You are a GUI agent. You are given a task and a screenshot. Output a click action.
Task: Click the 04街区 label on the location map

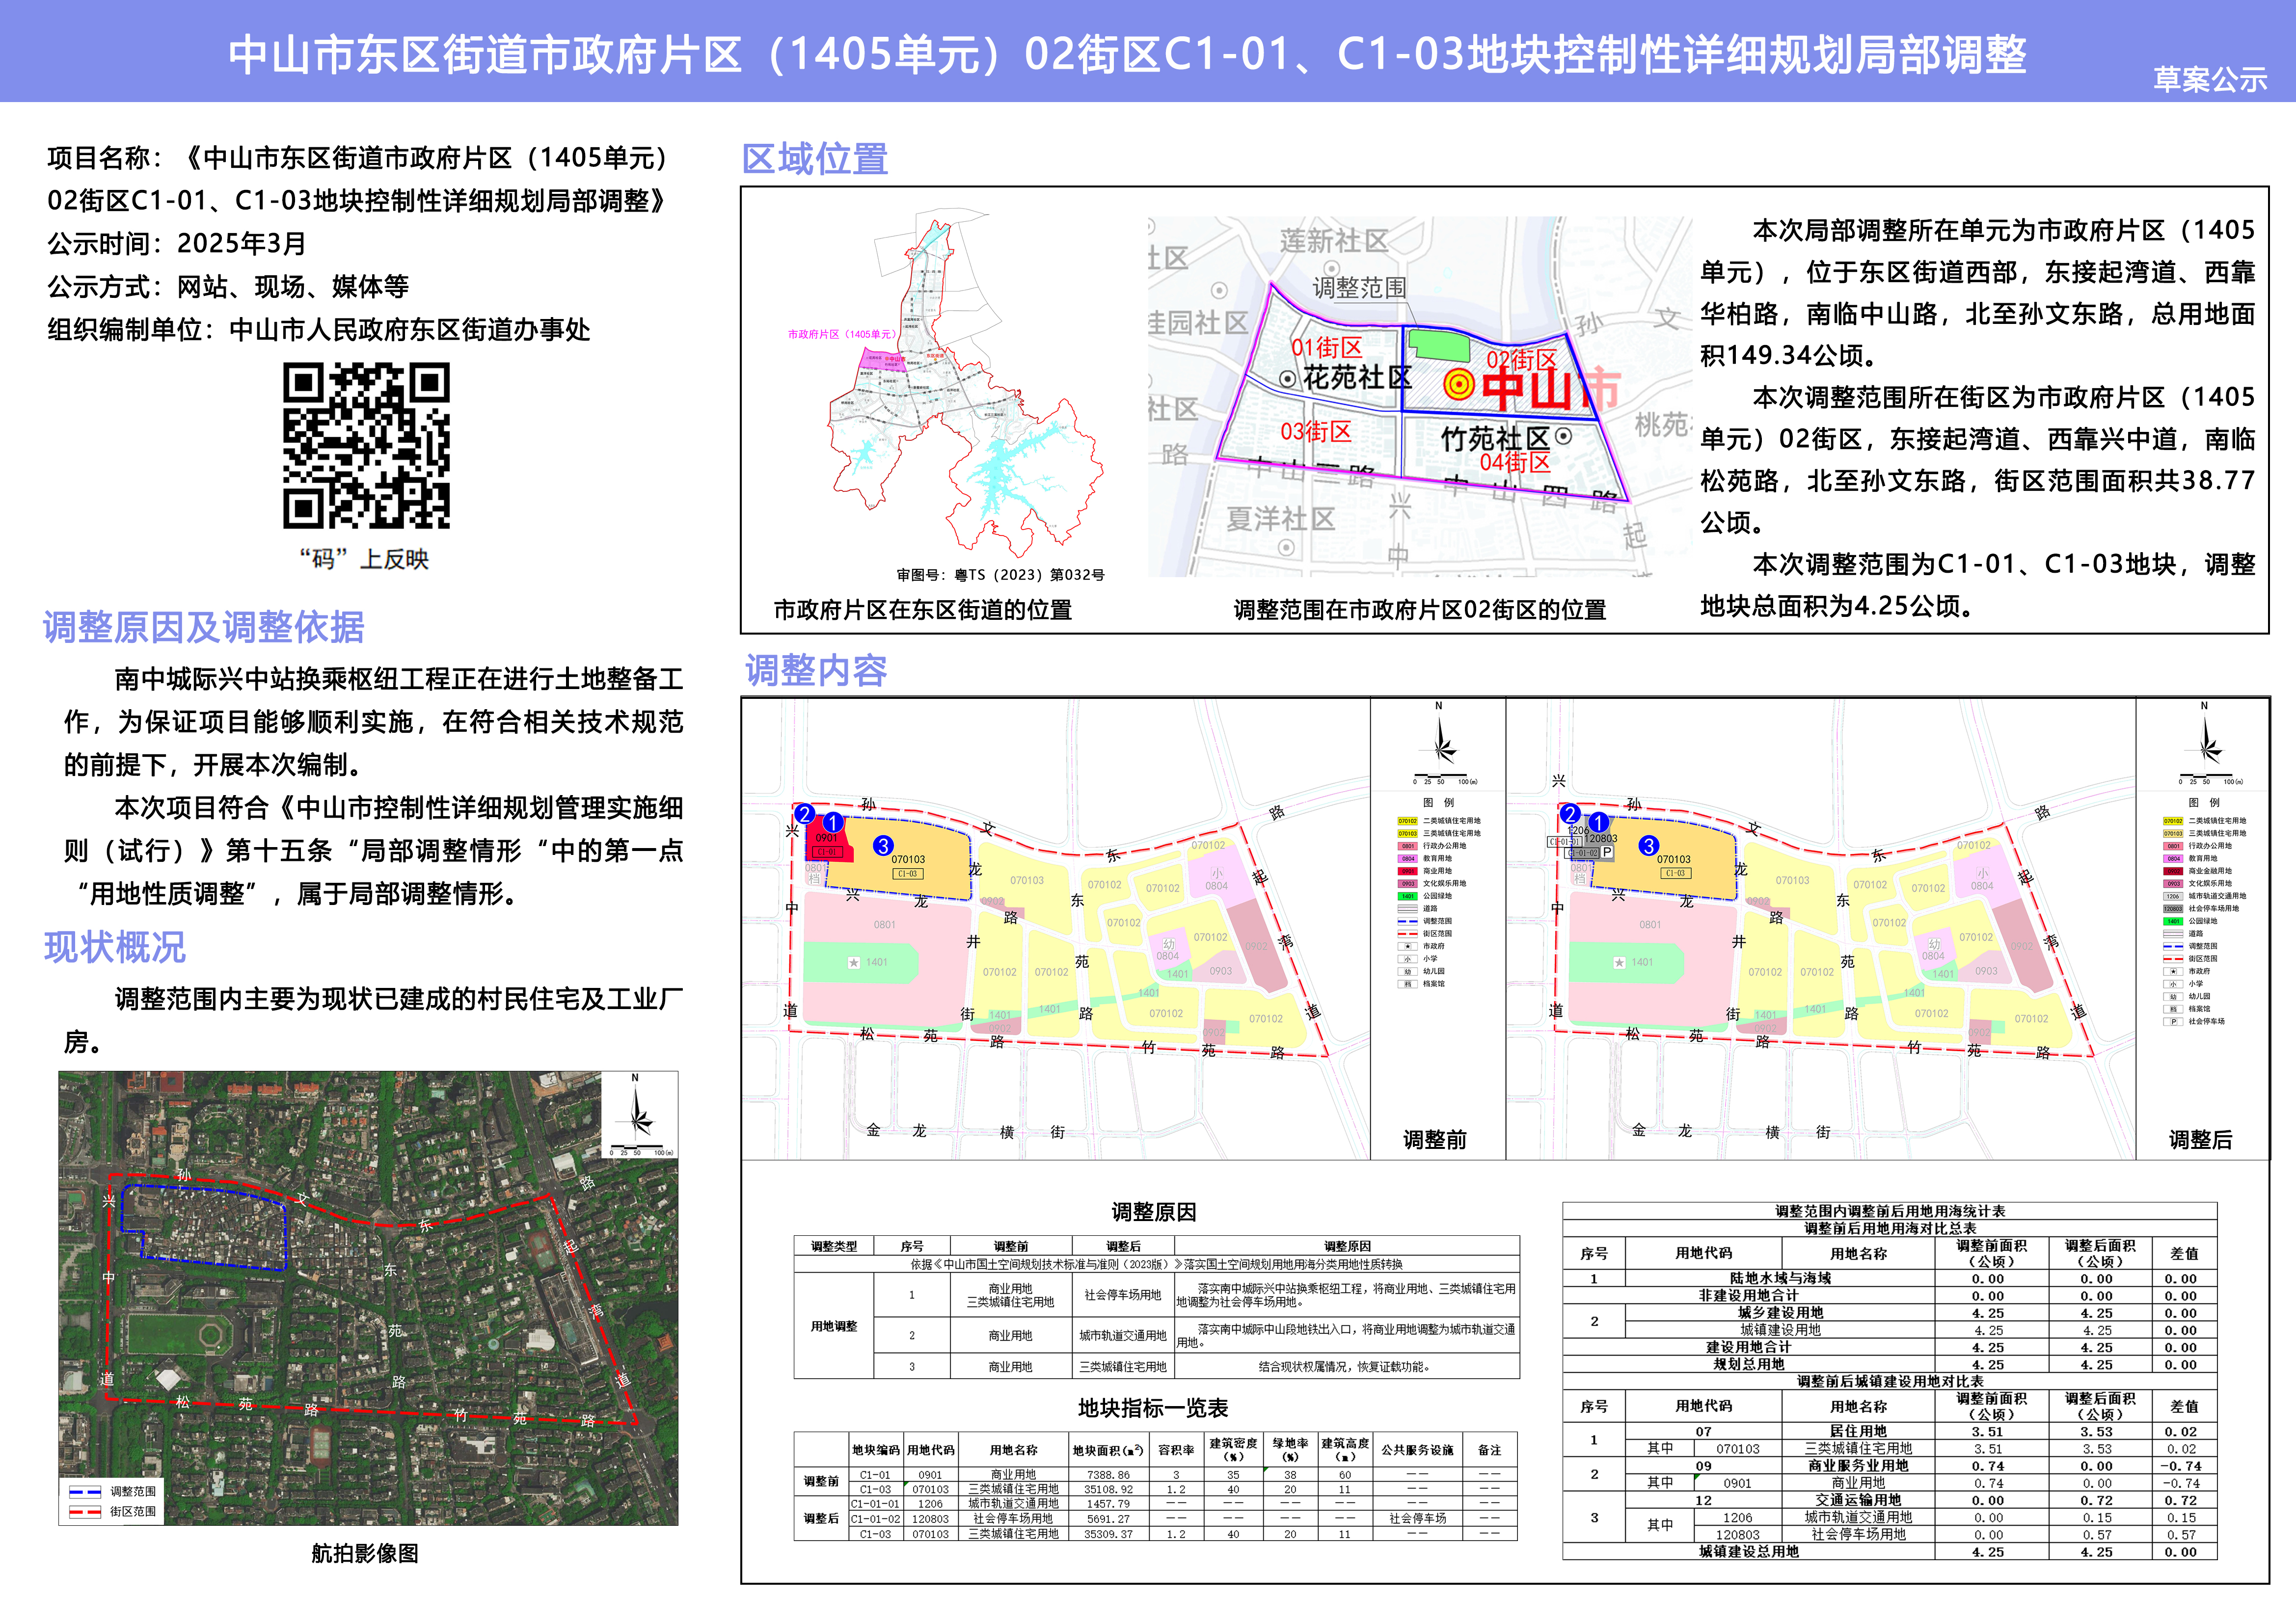pos(1515,462)
